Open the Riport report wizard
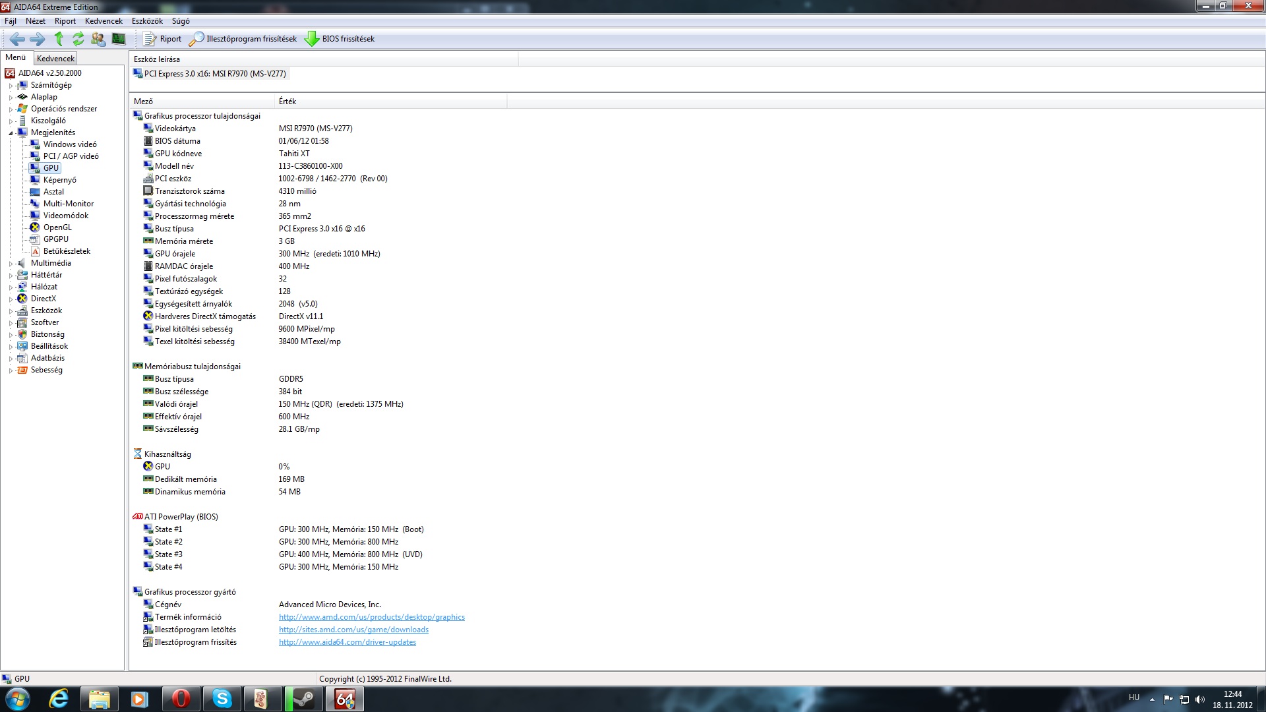 click(162, 39)
